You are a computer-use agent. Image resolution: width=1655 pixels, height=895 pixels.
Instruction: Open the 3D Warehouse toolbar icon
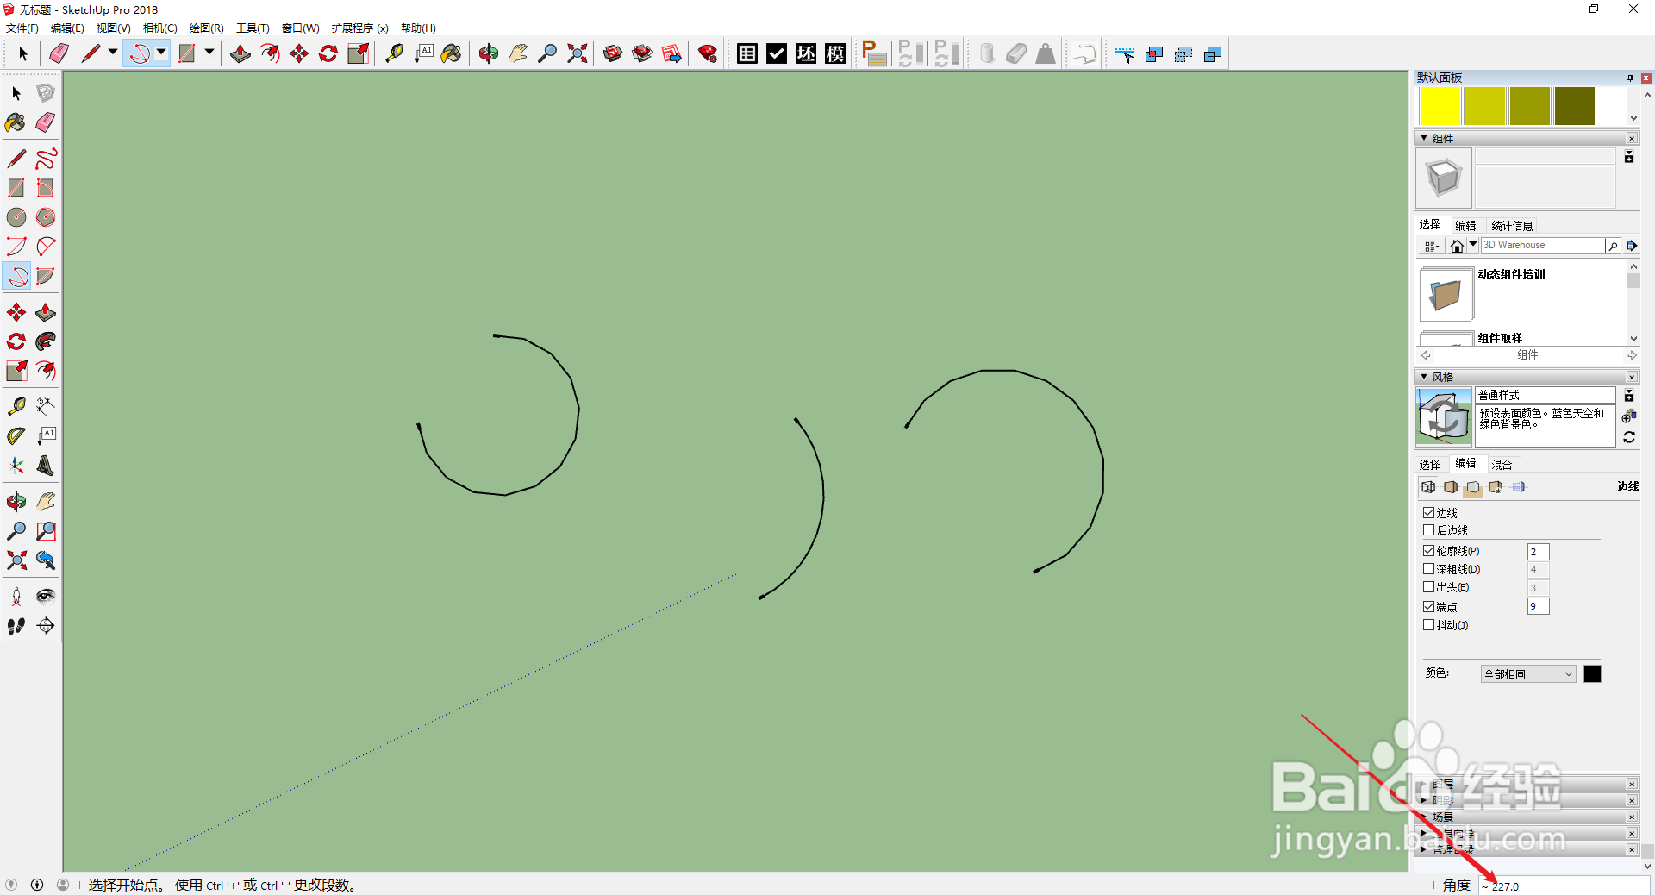coord(613,53)
